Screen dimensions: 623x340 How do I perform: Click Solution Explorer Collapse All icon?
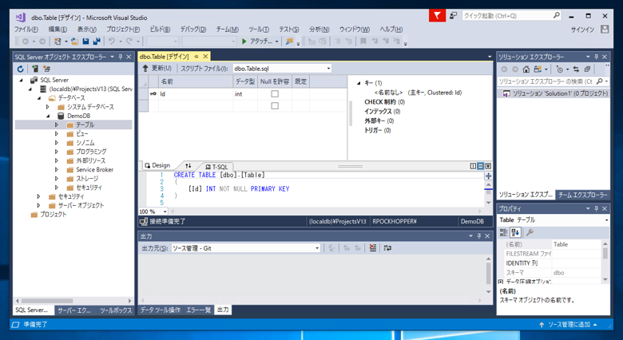[587, 69]
